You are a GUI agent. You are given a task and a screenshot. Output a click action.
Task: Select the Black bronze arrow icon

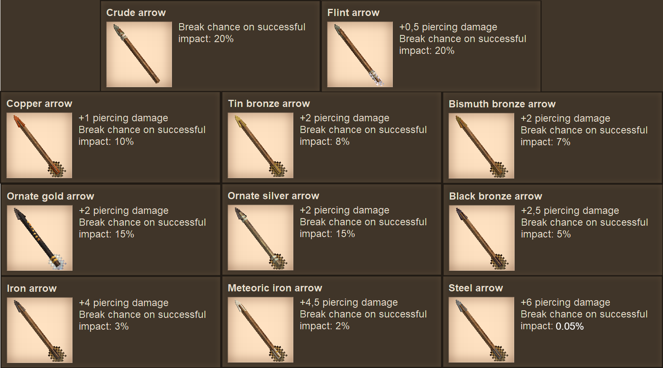pyautogui.click(x=482, y=238)
